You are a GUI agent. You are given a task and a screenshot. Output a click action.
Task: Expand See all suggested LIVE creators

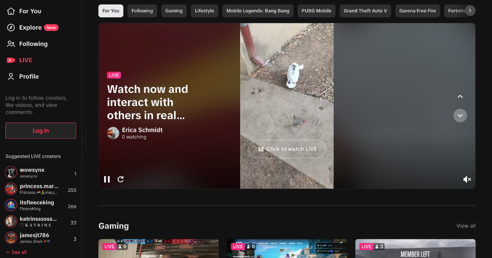tap(16, 252)
